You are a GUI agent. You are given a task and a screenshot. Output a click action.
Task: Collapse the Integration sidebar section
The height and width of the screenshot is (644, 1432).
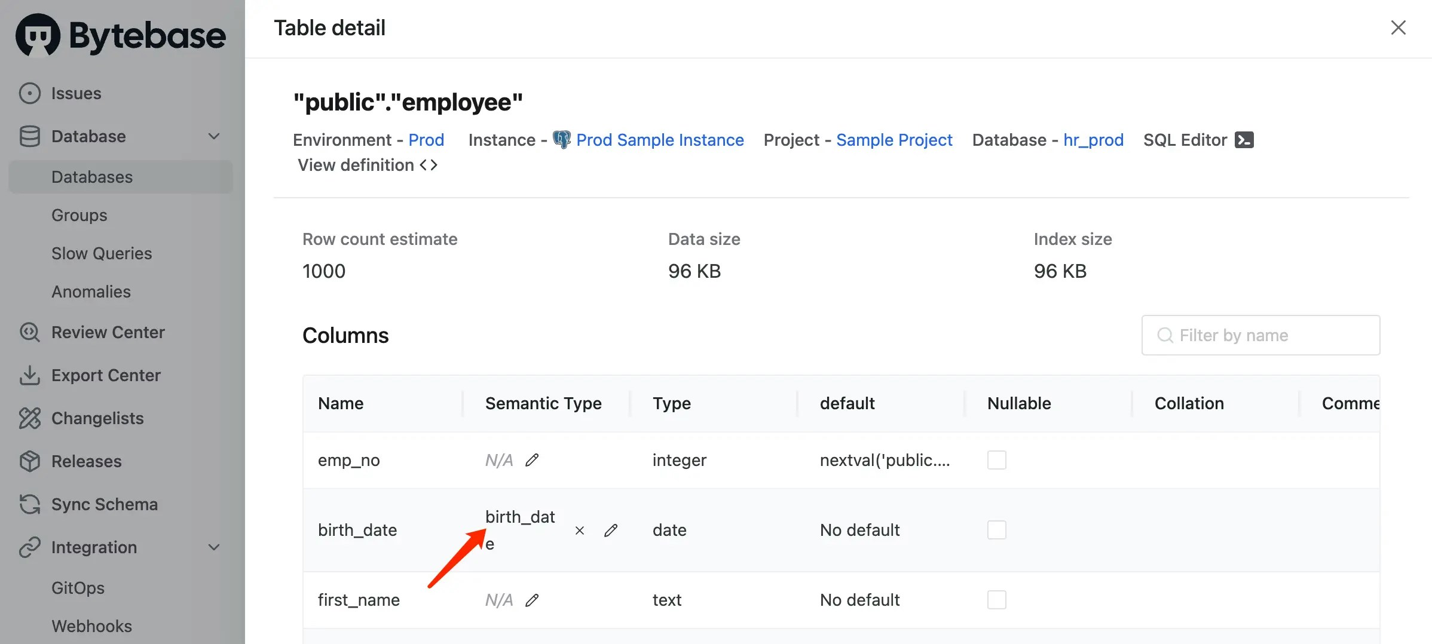pos(214,547)
